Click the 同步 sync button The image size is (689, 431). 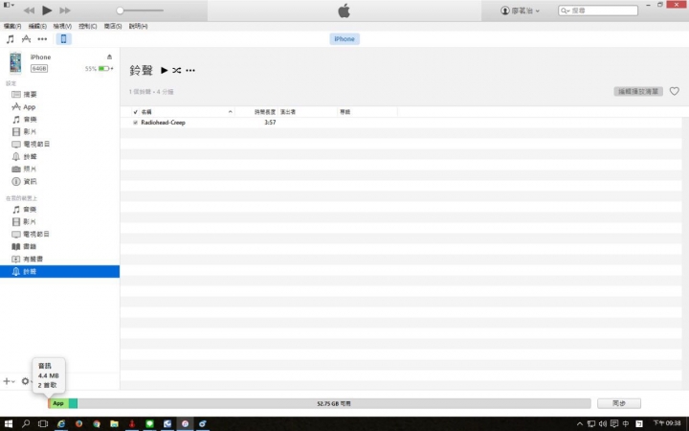pos(619,403)
